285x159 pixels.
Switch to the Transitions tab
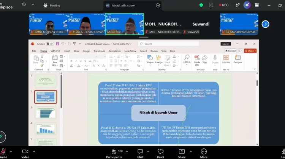[x=99, y=51]
